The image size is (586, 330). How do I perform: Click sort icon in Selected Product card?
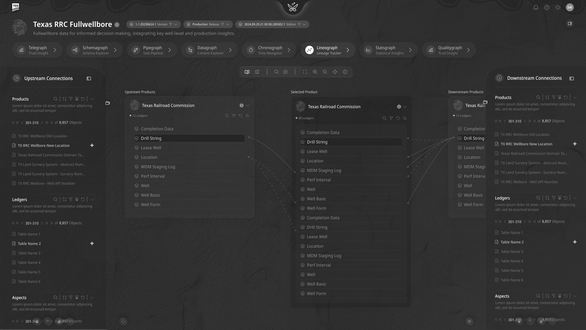(405, 118)
